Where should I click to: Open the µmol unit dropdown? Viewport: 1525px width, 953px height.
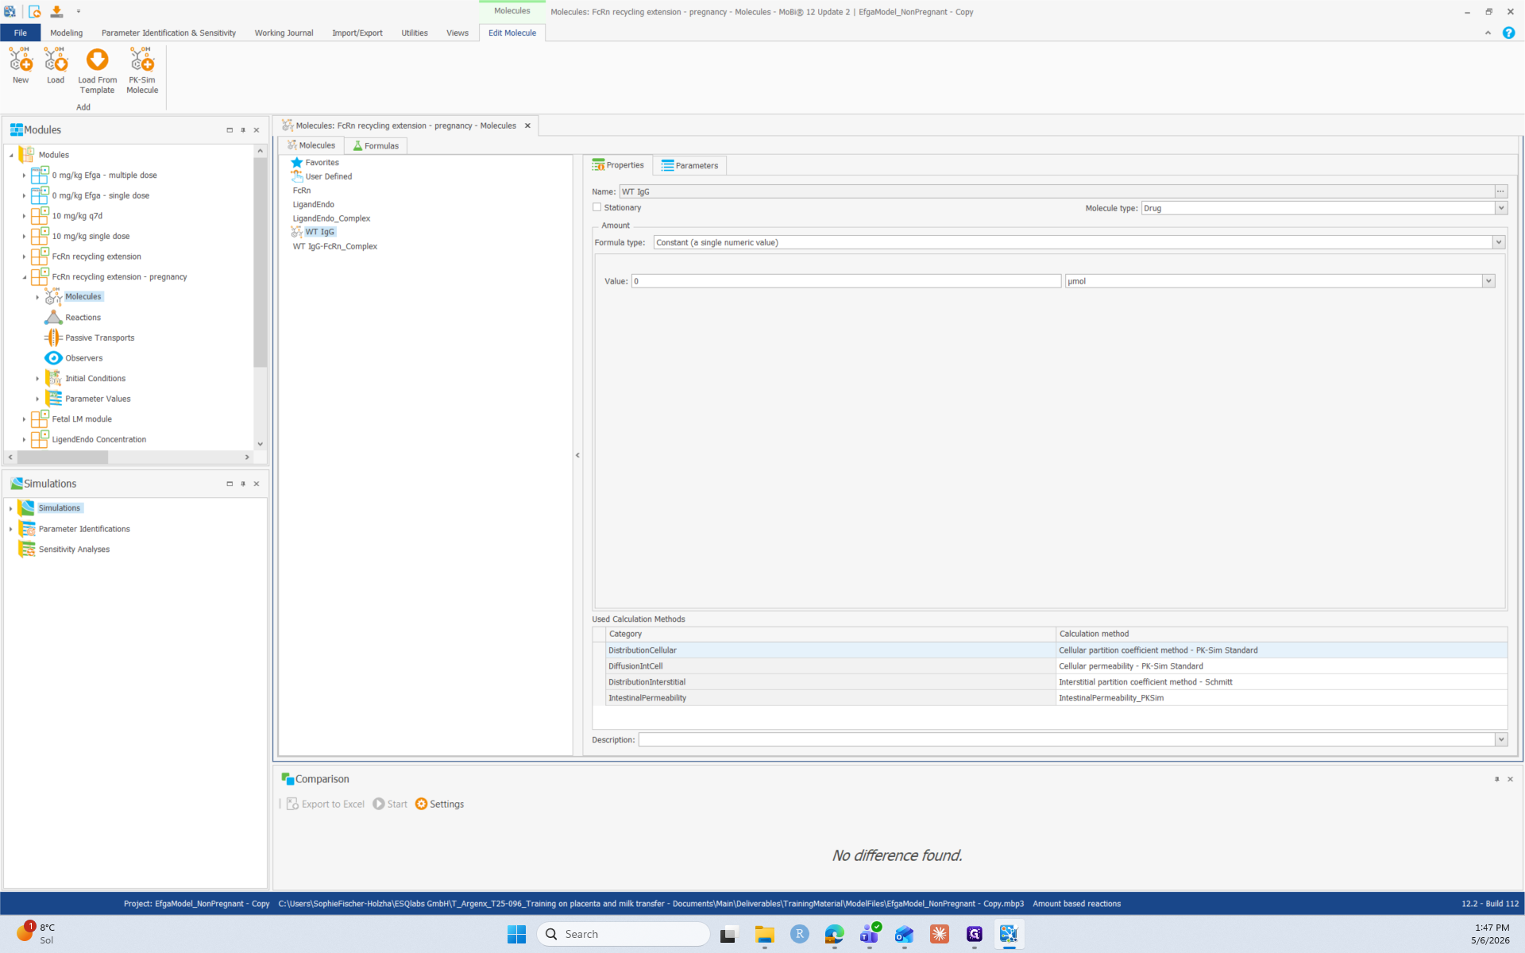[x=1488, y=281]
